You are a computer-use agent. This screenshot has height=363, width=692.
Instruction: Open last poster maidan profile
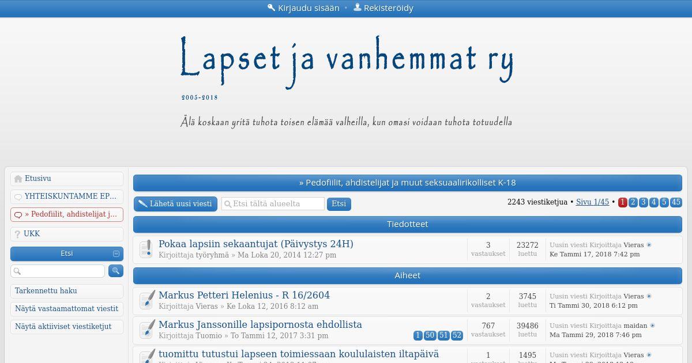pos(635,326)
